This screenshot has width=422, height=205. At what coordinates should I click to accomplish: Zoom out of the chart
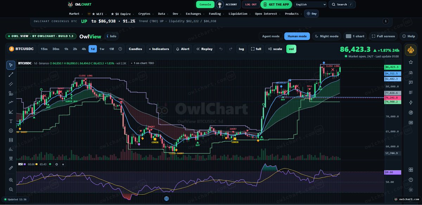(11, 190)
